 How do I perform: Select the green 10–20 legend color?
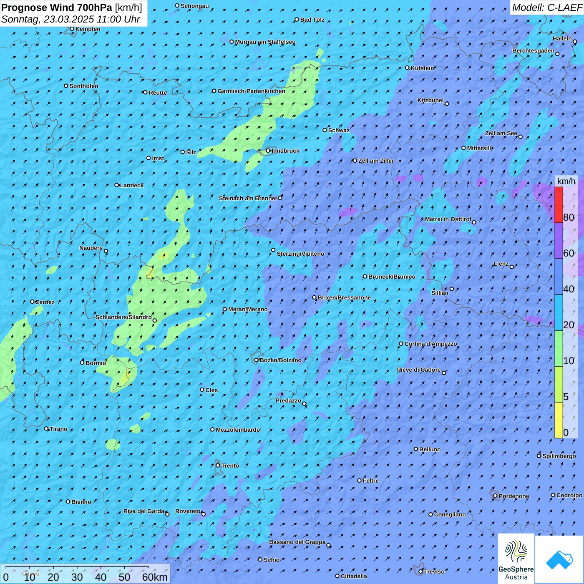click(x=559, y=349)
